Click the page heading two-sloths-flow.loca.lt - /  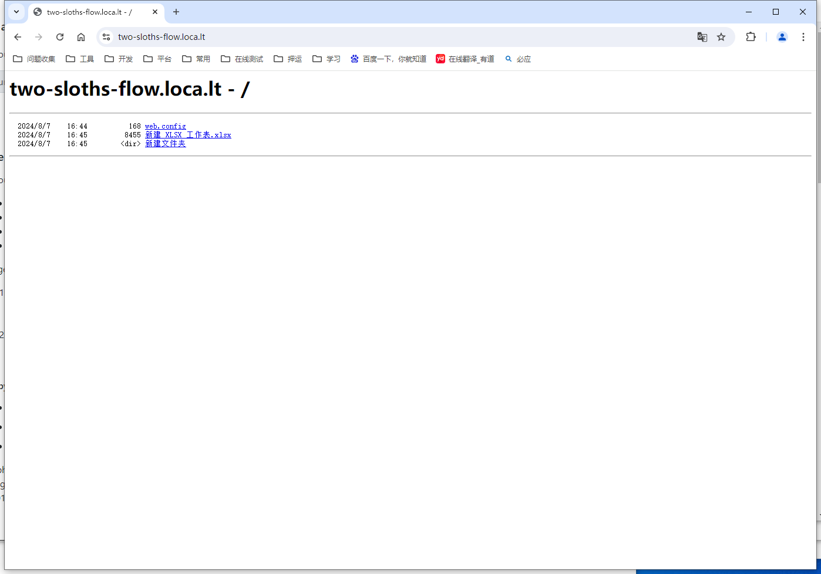coord(130,89)
